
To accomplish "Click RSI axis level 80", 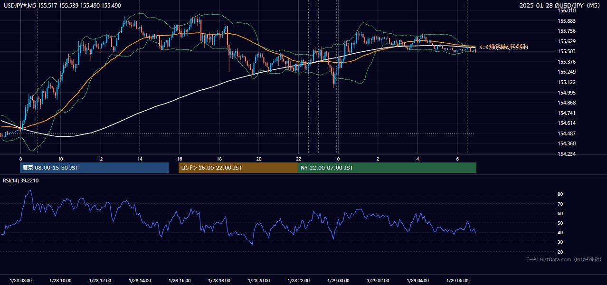I will click(560, 194).
